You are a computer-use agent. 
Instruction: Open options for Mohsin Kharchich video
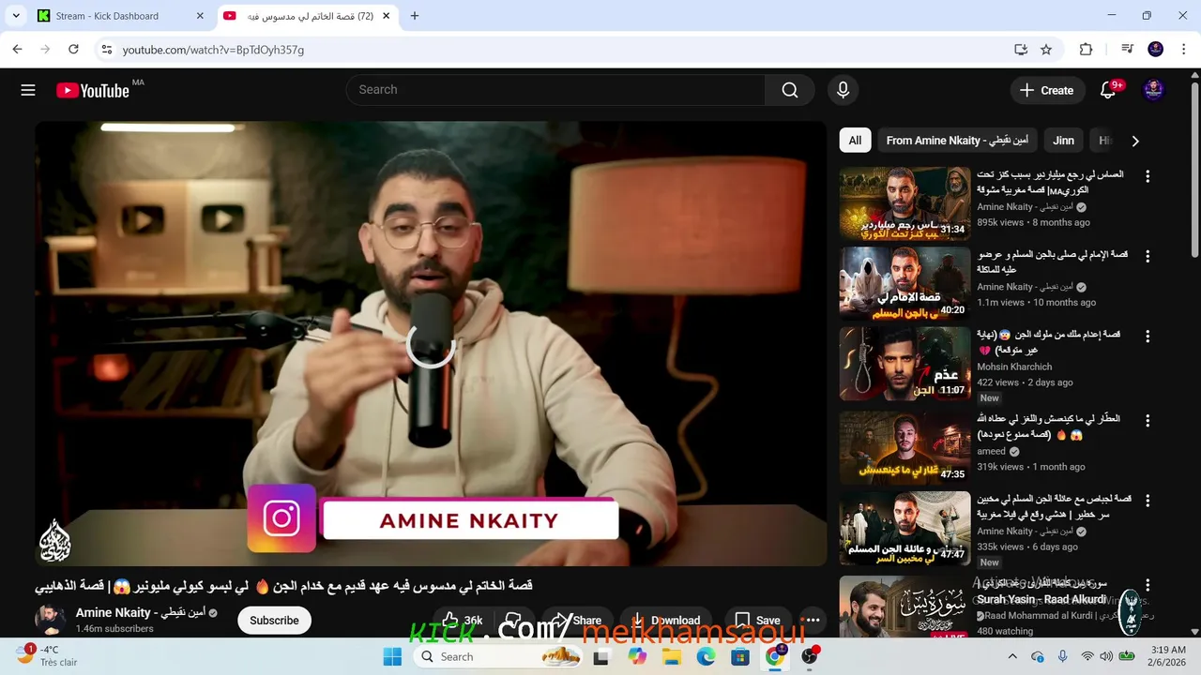click(1147, 336)
